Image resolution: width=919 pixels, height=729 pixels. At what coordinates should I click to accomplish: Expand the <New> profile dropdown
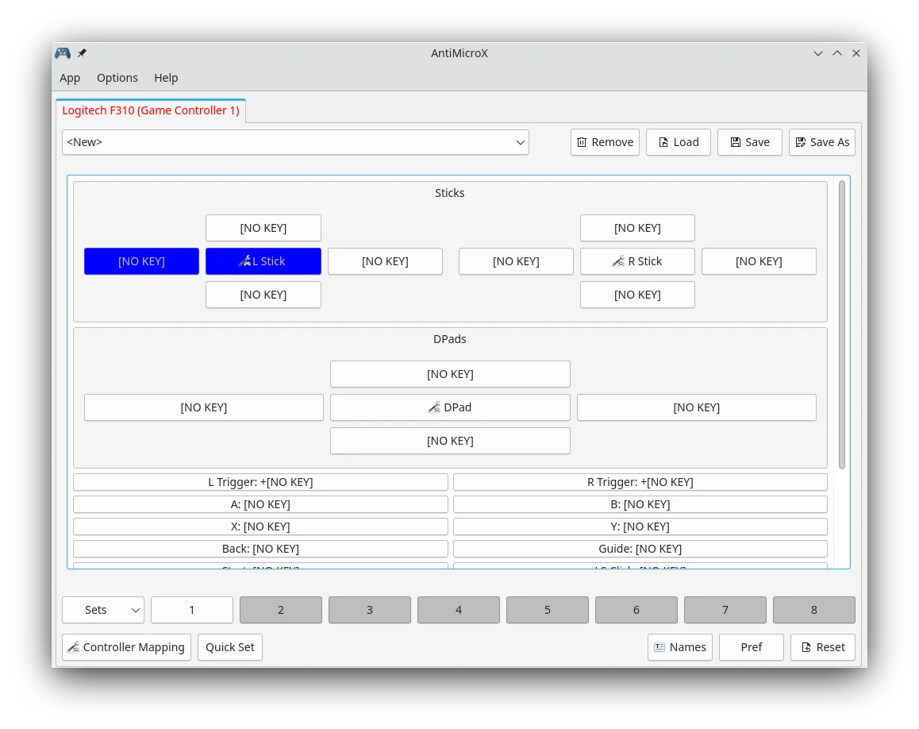coord(295,142)
